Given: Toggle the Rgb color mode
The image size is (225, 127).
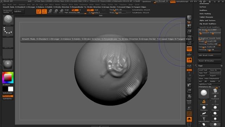Looking at the screenshot, I should pyautogui.click(x=75, y=10).
